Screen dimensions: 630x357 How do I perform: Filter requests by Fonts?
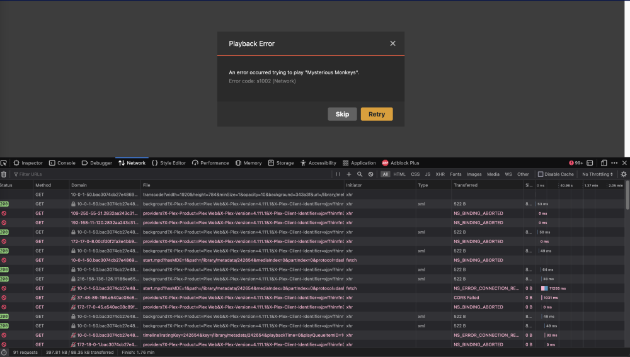point(455,174)
